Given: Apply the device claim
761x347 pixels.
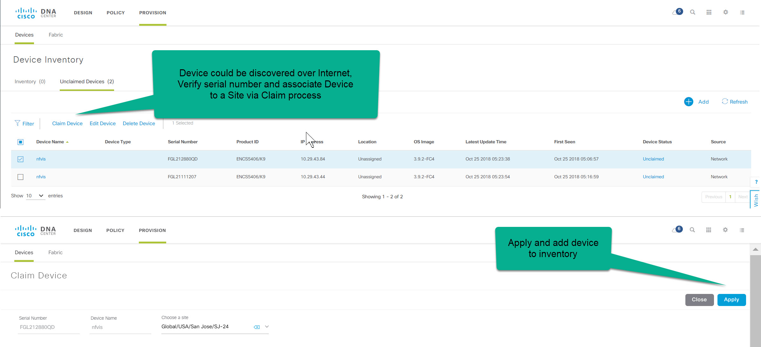Looking at the screenshot, I should pos(731,299).
